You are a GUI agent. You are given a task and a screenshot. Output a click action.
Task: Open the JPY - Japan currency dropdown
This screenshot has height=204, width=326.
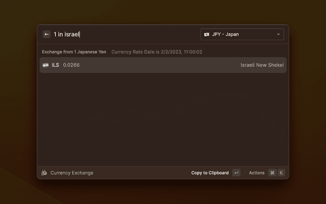pyautogui.click(x=242, y=34)
